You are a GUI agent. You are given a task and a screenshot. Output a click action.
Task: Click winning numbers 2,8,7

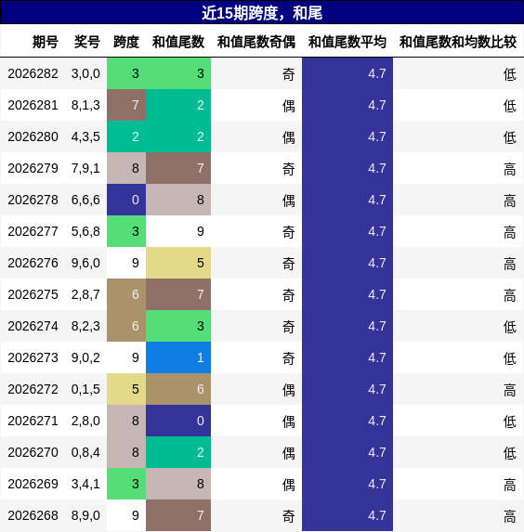click(85, 294)
